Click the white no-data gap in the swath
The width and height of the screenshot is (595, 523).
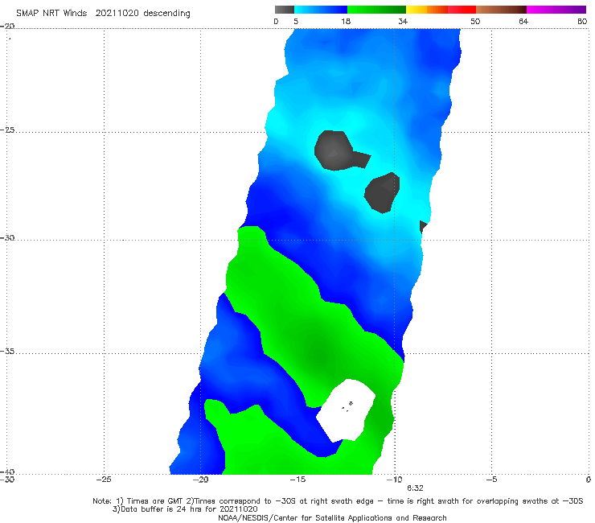pyautogui.click(x=346, y=410)
